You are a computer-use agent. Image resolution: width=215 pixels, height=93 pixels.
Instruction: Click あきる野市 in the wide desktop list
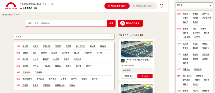tap(81, 47)
